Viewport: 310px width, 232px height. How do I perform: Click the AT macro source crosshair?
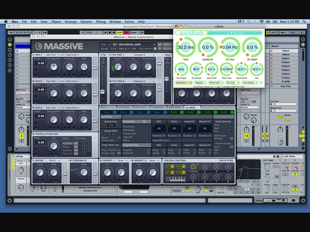tap(172, 173)
